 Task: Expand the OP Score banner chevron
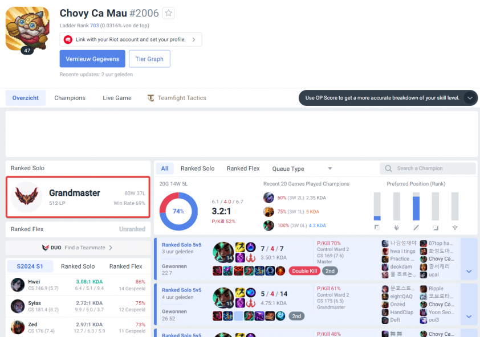coord(470,98)
